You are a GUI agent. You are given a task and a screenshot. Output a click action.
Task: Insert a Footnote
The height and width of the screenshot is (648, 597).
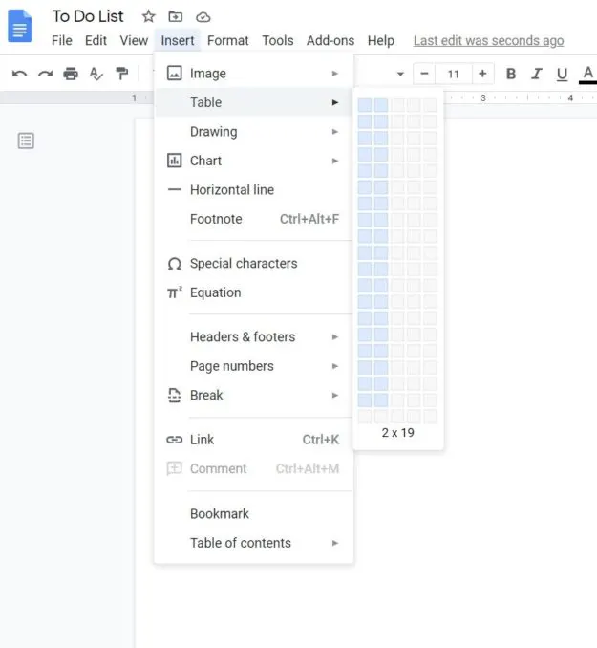pos(254,219)
